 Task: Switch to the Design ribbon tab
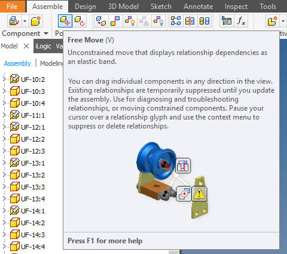[86, 7]
